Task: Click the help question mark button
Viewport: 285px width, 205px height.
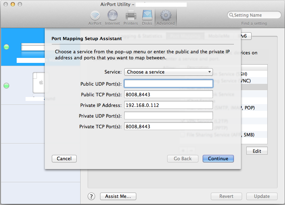Action: pyautogui.click(x=92, y=196)
